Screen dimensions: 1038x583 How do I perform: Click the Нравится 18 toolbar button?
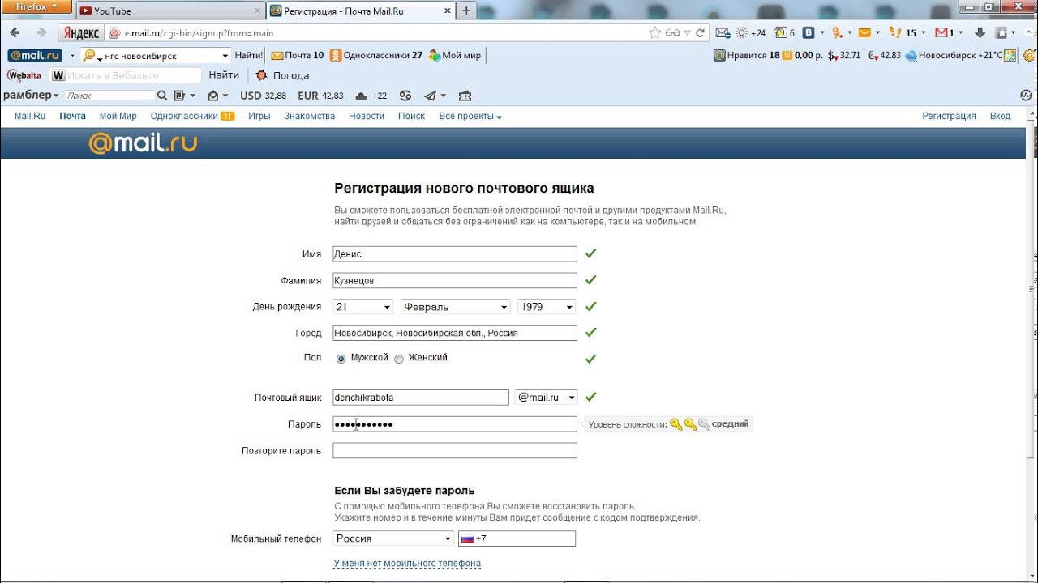(x=747, y=56)
